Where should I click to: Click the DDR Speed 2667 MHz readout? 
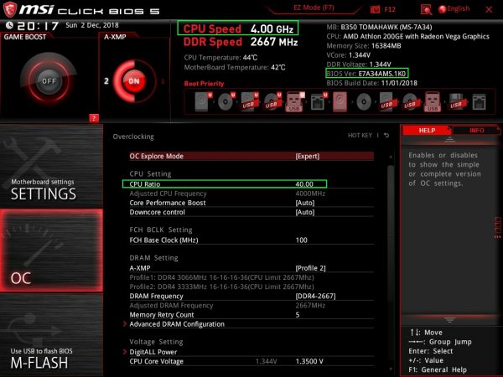click(241, 42)
